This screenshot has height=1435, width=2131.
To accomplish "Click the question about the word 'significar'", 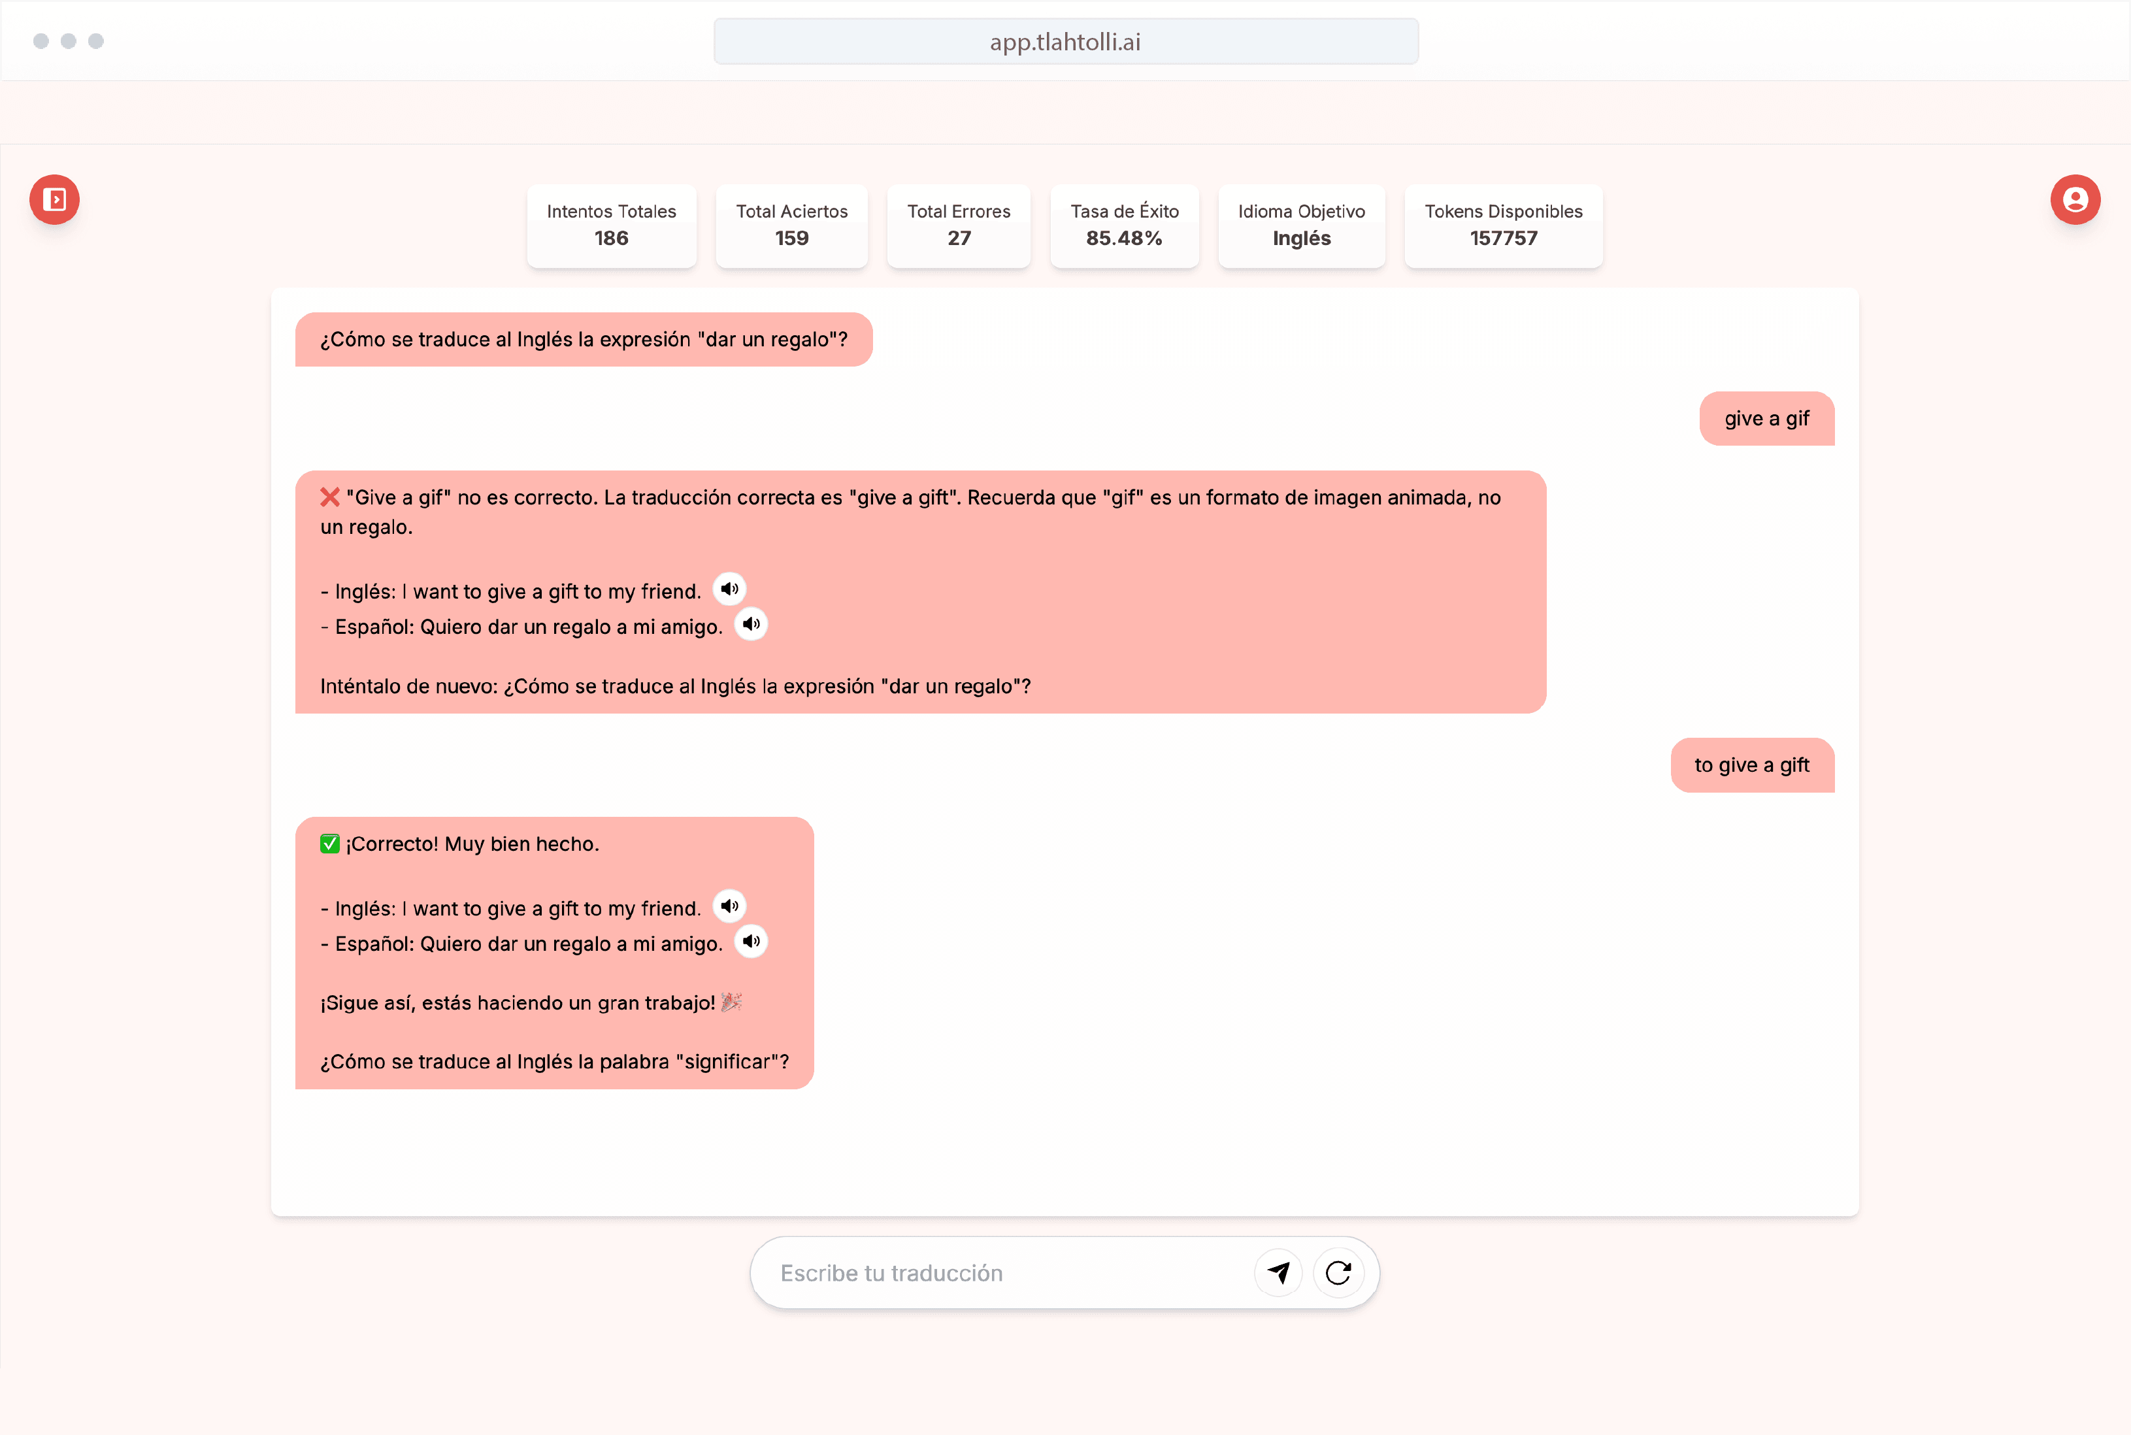I will coord(553,1062).
